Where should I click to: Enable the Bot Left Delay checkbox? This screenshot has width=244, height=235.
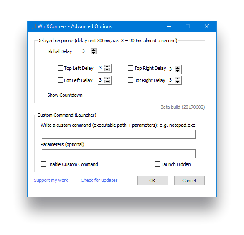pos(60,80)
